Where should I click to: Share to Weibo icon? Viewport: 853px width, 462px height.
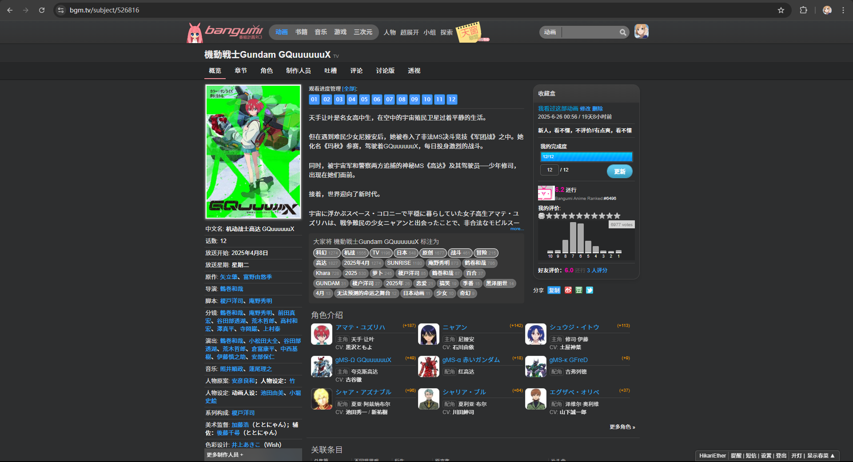tap(568, 290)
